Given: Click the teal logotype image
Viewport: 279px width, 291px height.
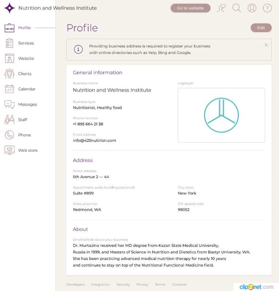Looking at the screenshot, I should tap(221, 115).
